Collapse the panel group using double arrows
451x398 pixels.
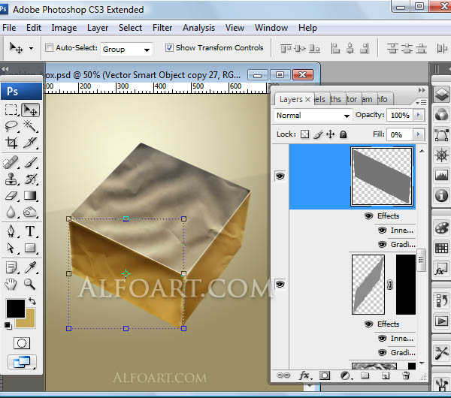[422, 90]
